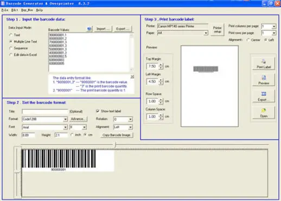Image resolution: width=281 pixels, height=201 pixels.
Task: Open Print columns per page dropdown
Action: (274, 27)
